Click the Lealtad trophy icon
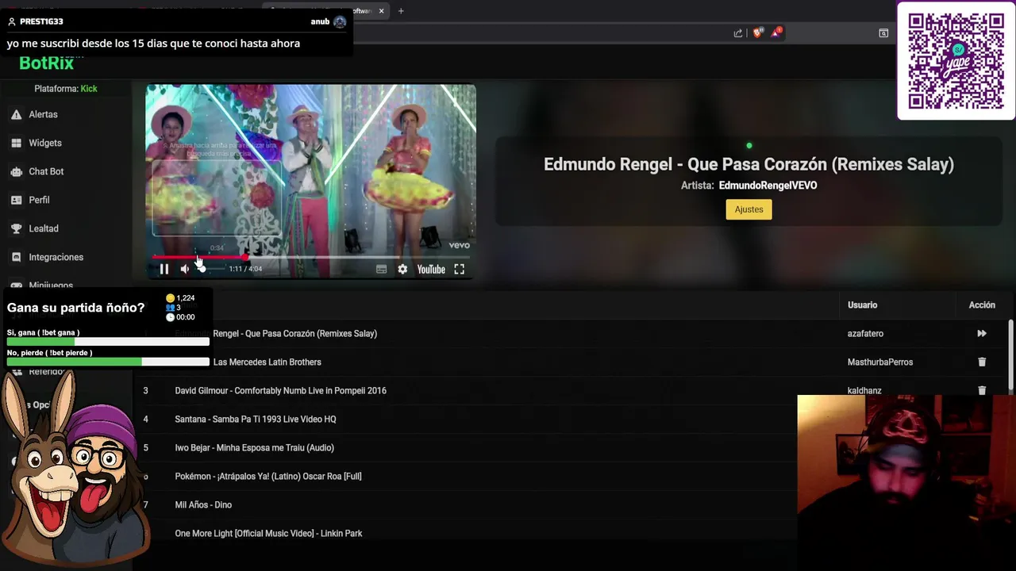This screenshot has width=1016, height=571. pyautogui.click(x=16, y=229)
